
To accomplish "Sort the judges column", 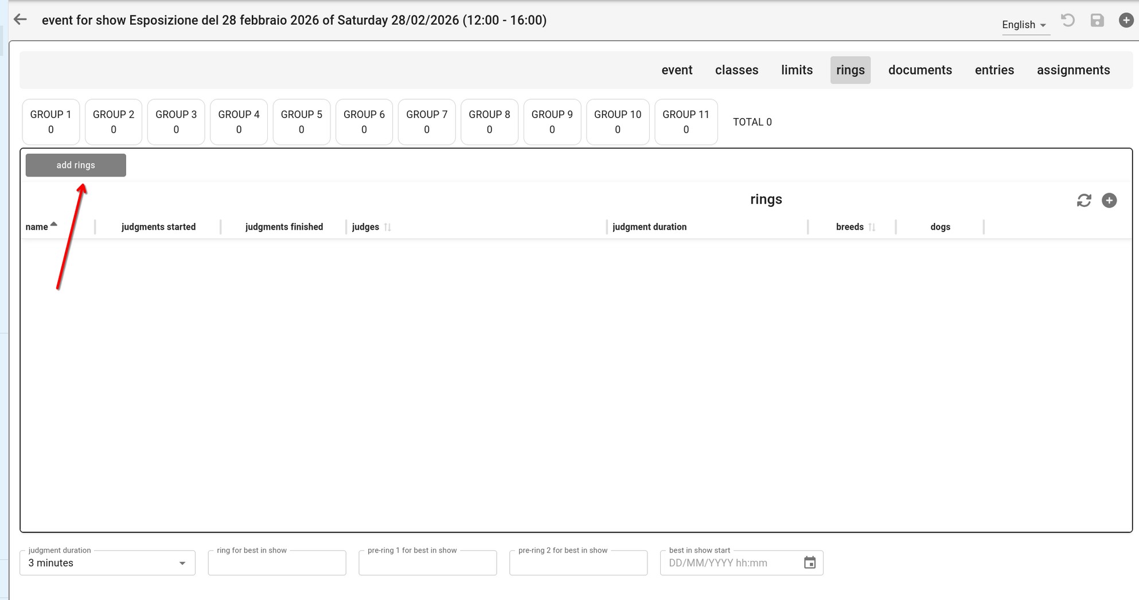I will click(x=388, y=227).
